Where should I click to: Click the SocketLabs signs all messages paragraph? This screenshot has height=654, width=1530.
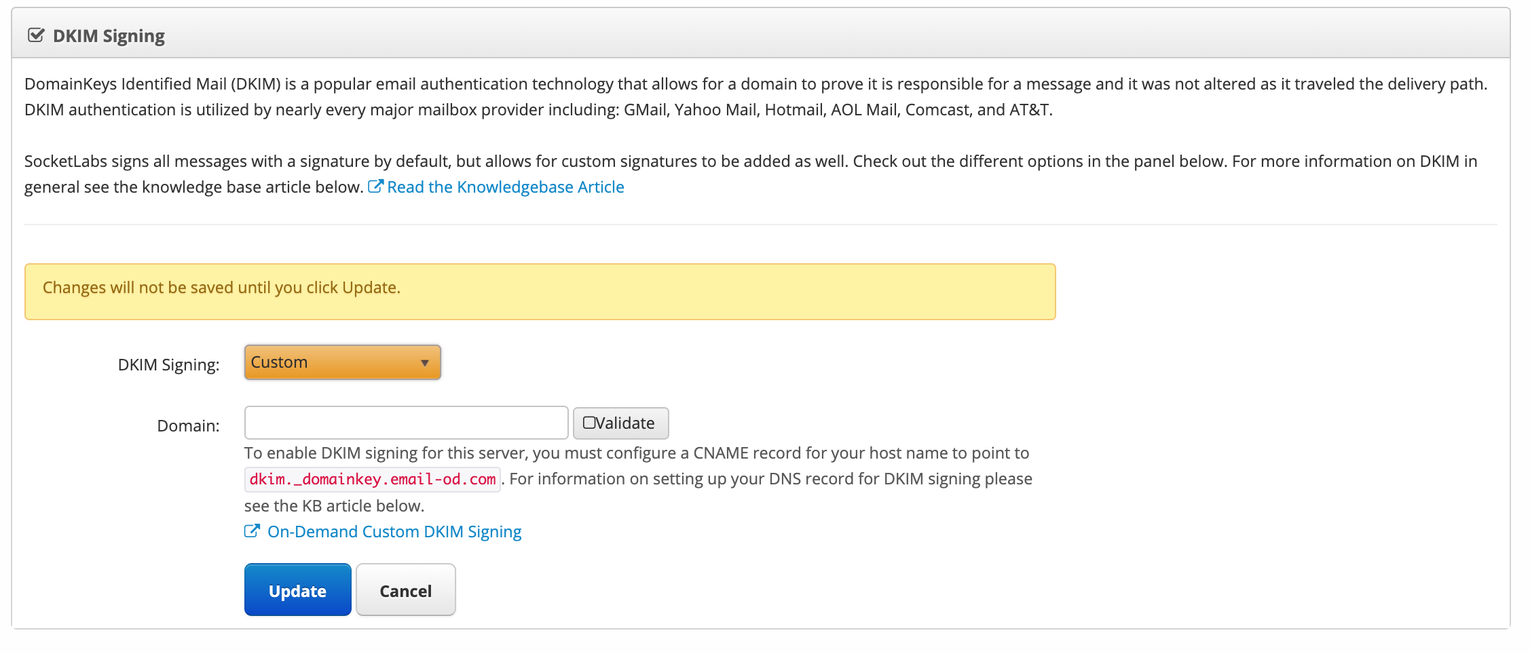click(751, 174)
